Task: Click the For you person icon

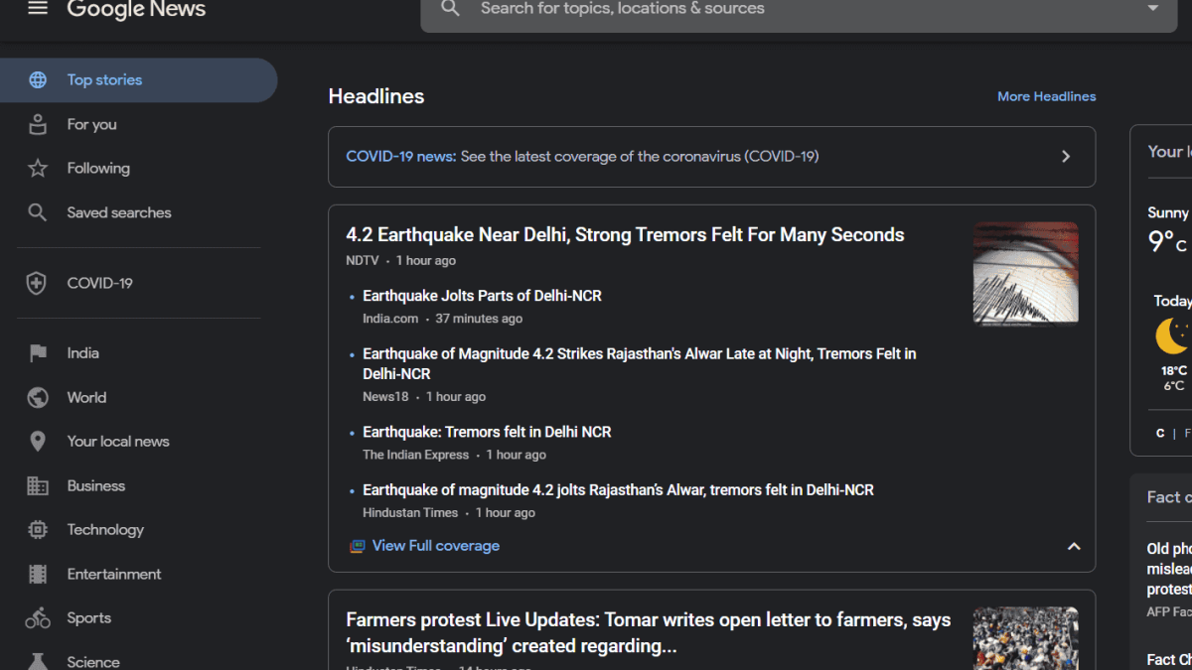Action: point(38,124)
